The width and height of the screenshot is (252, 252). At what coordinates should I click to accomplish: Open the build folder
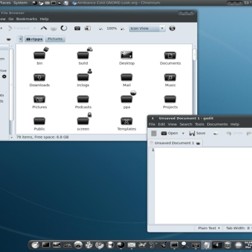[x=83, y=56]
